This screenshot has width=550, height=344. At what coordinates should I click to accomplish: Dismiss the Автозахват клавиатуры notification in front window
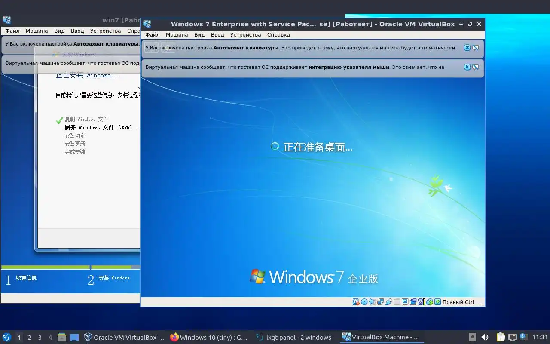467,48
